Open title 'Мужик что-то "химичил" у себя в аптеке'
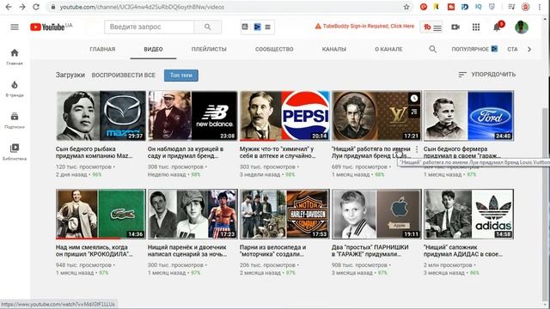 [x=278, y=153]
